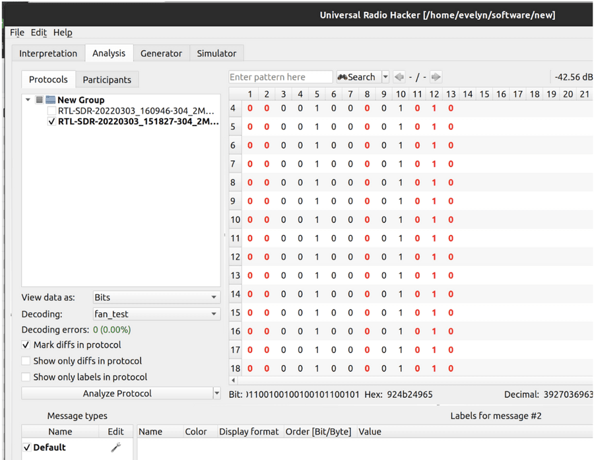594x460 pixels.
Task: Toggle the Default message type checkbox
Action: tap(27, 447)
